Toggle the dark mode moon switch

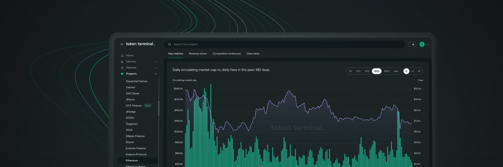[x=412, y=44]
